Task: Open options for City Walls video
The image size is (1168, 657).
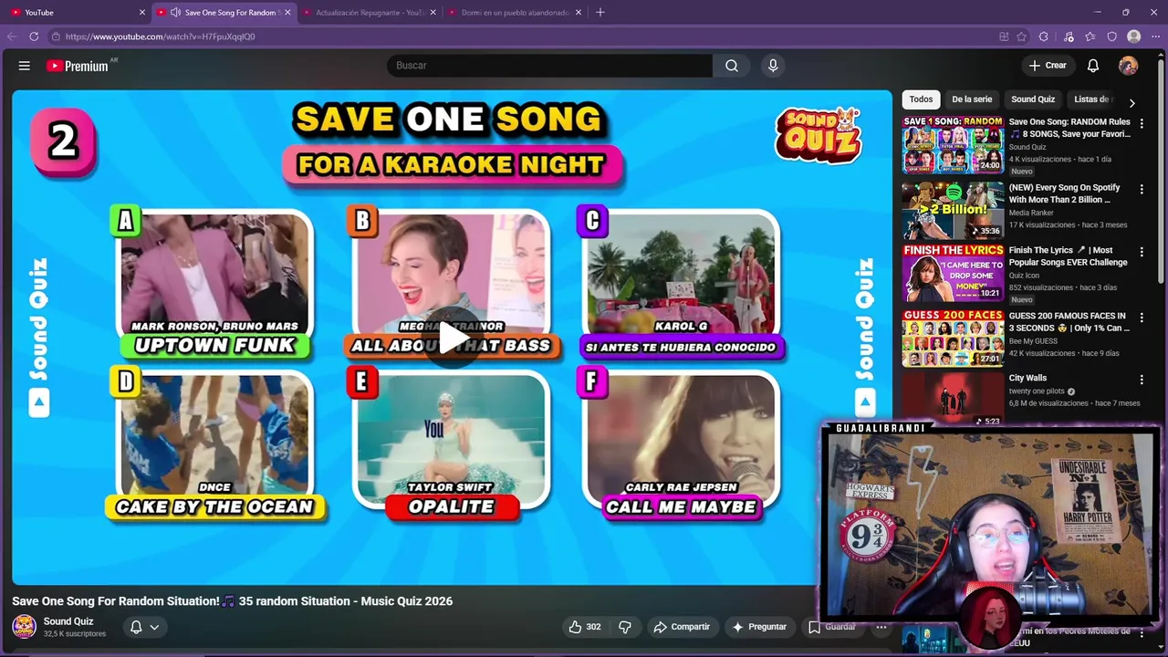Action: 1142,380
